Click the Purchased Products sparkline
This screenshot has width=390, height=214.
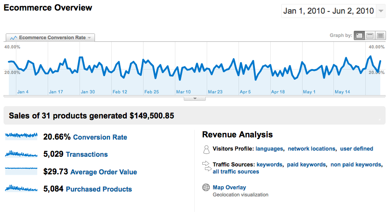[x=22, y=188]
